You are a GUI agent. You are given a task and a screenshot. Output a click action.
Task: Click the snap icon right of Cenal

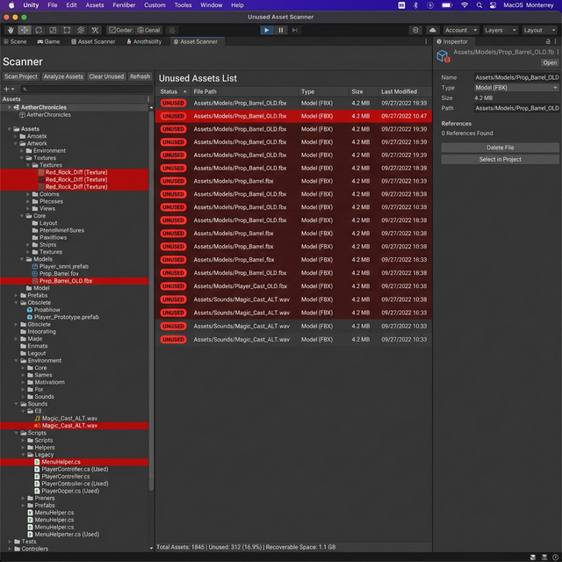(172, 30)
